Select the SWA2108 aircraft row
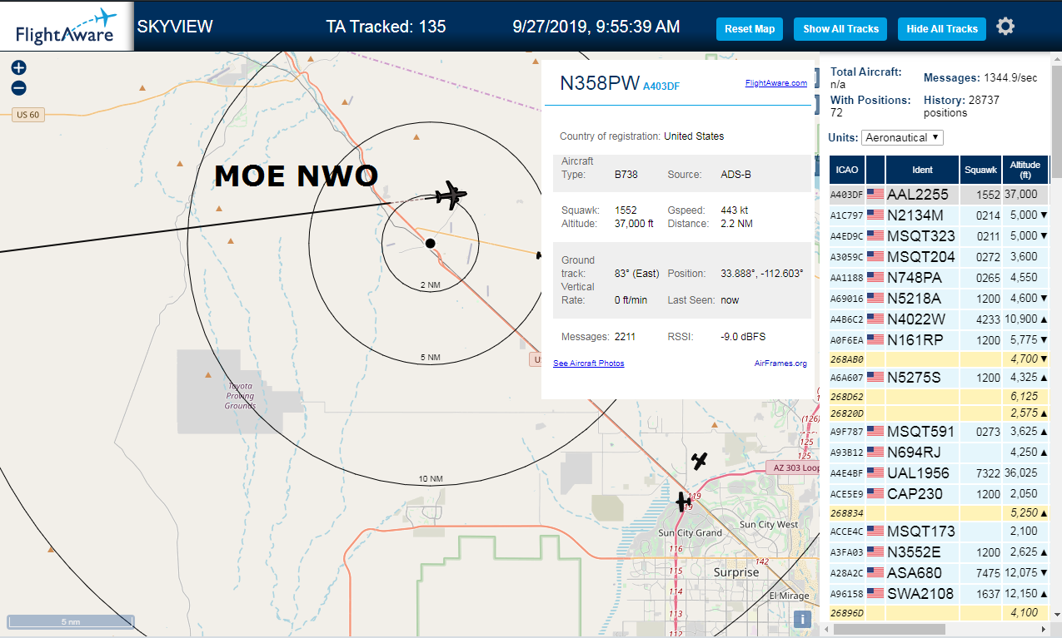Image resolution: width=1062 pixels, height=638 pixels. pos(940,594)
